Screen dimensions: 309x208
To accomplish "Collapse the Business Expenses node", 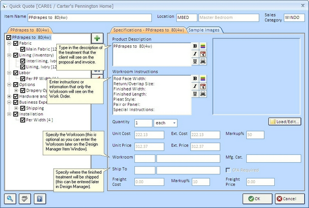I will pos(9,102).
